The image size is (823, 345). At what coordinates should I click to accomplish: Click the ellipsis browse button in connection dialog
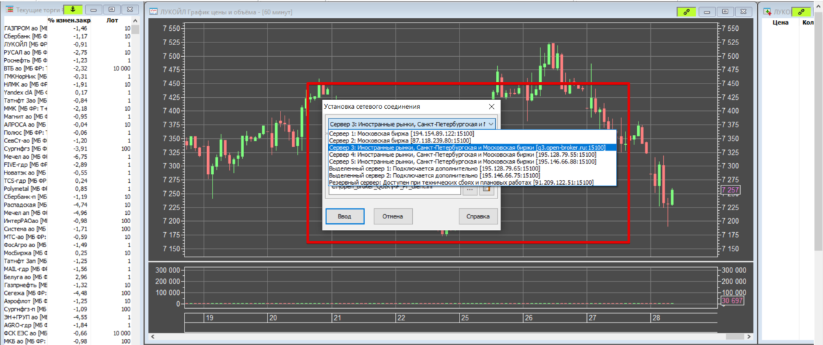470,189
